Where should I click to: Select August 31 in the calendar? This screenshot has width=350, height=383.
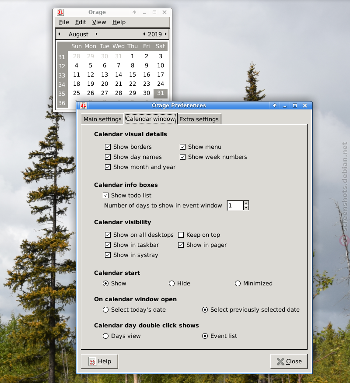pos(161,93)
